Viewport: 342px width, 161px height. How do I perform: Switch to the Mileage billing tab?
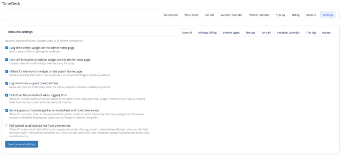click(x=207, y=32)
